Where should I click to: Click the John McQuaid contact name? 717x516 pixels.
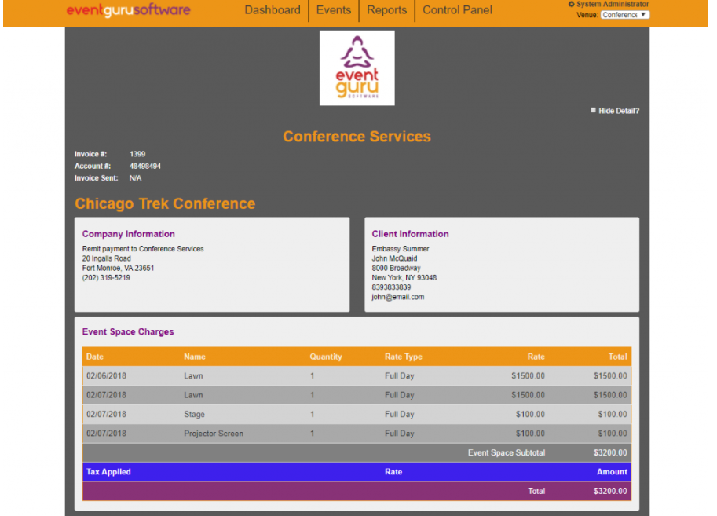point(394,258)
